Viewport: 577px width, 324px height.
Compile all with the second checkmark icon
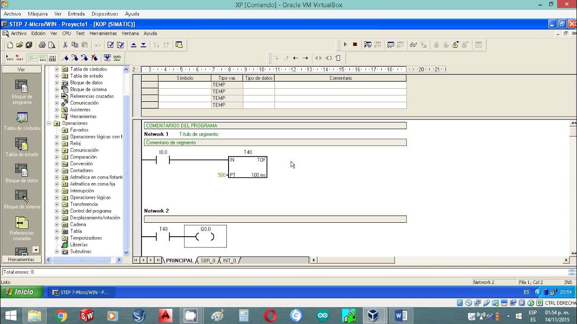tap(120, 45)
